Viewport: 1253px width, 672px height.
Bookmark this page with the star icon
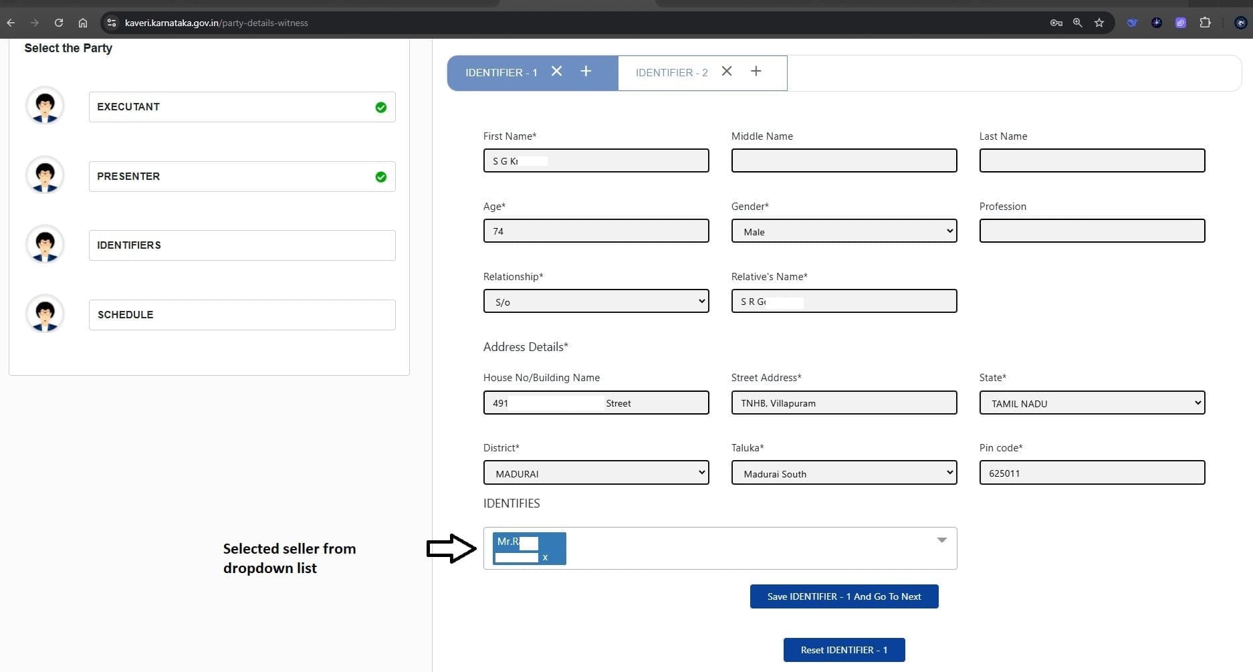(1099, 23)
